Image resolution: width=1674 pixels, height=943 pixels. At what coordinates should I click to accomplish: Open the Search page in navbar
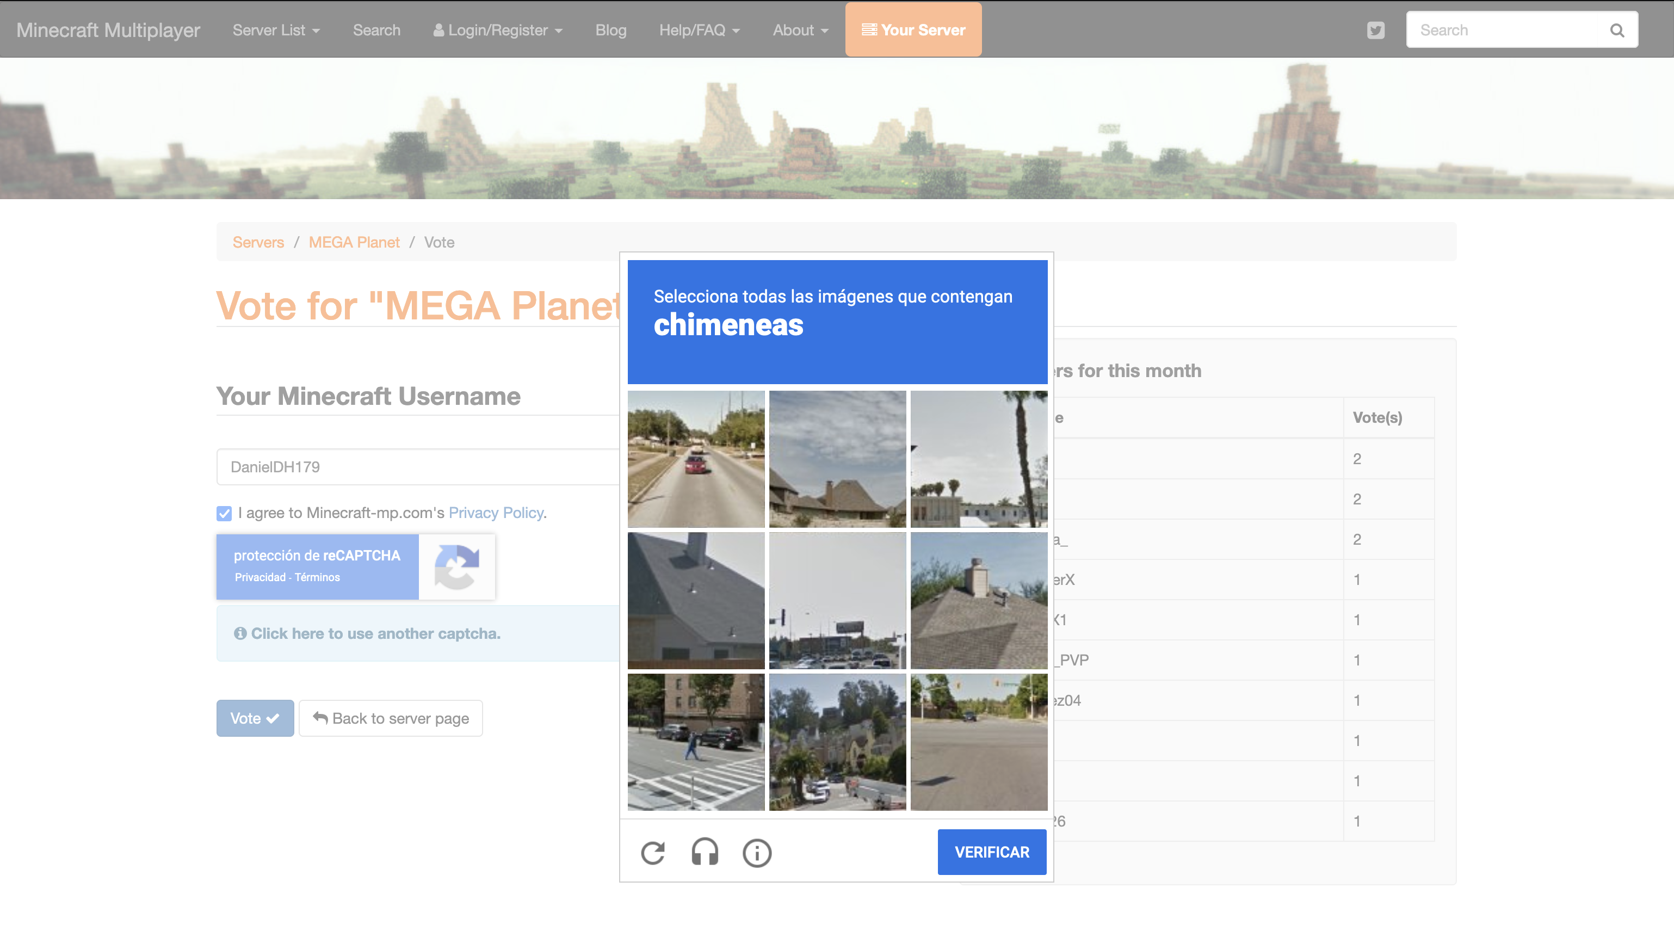tap(376, 30)
